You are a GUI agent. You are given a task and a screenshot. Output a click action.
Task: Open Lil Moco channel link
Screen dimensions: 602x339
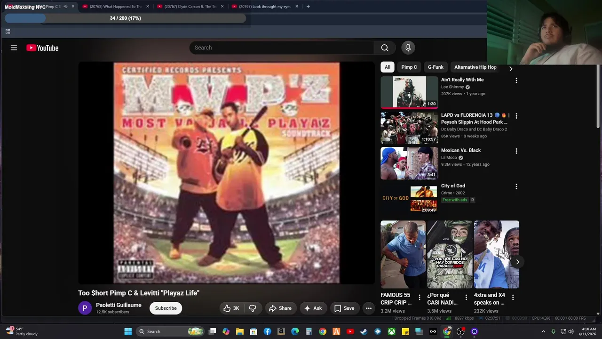click(449, 158)
